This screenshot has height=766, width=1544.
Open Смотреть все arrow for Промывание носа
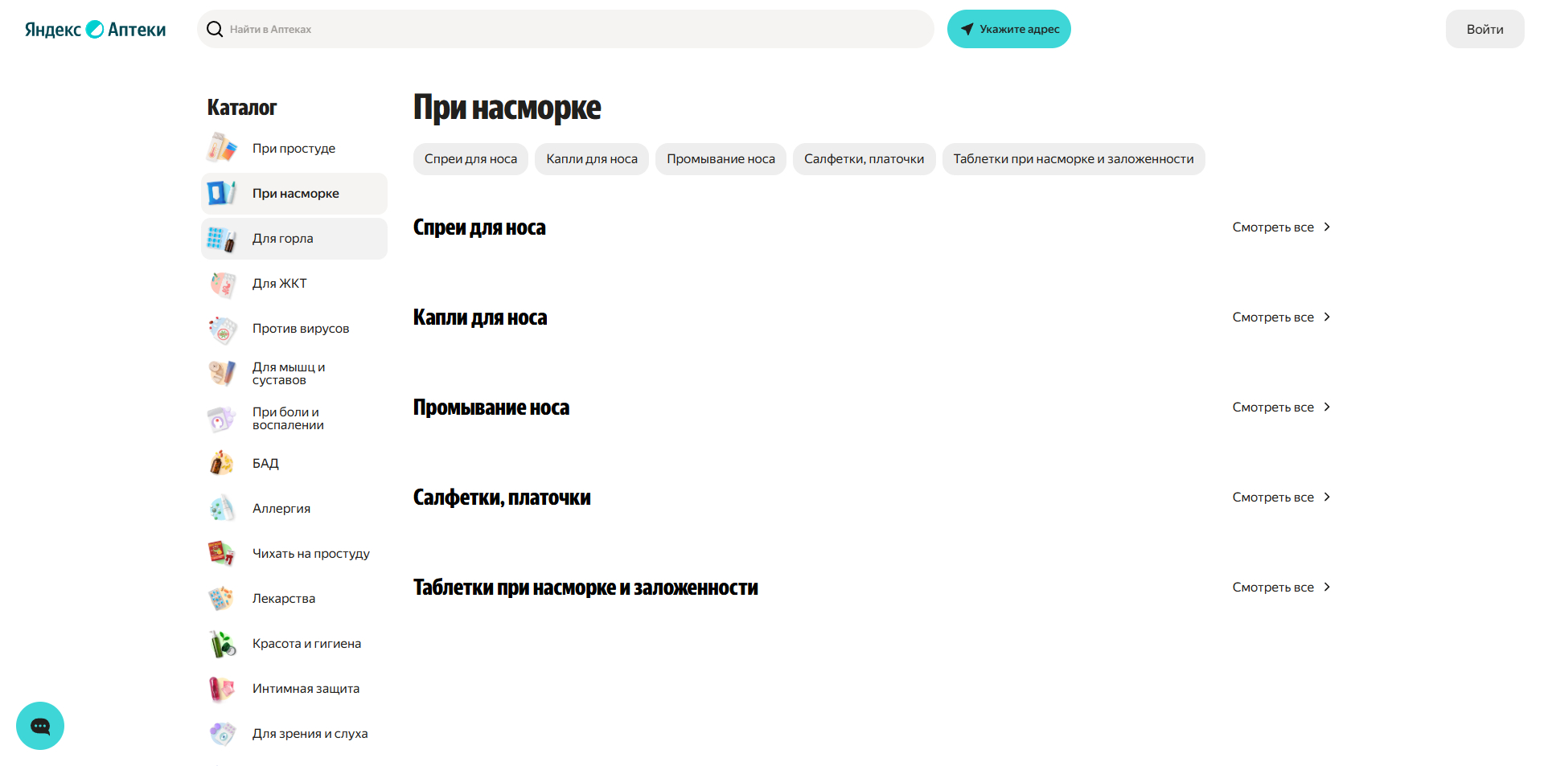pyautogui.click(x=1325, y=407)
